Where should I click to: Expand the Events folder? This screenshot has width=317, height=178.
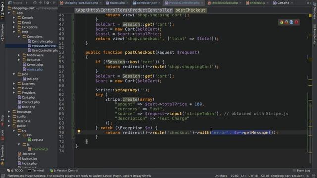point(14,22)
